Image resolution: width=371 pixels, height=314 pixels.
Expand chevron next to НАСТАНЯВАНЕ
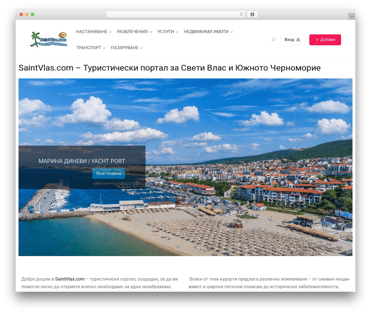click(110, 32)
